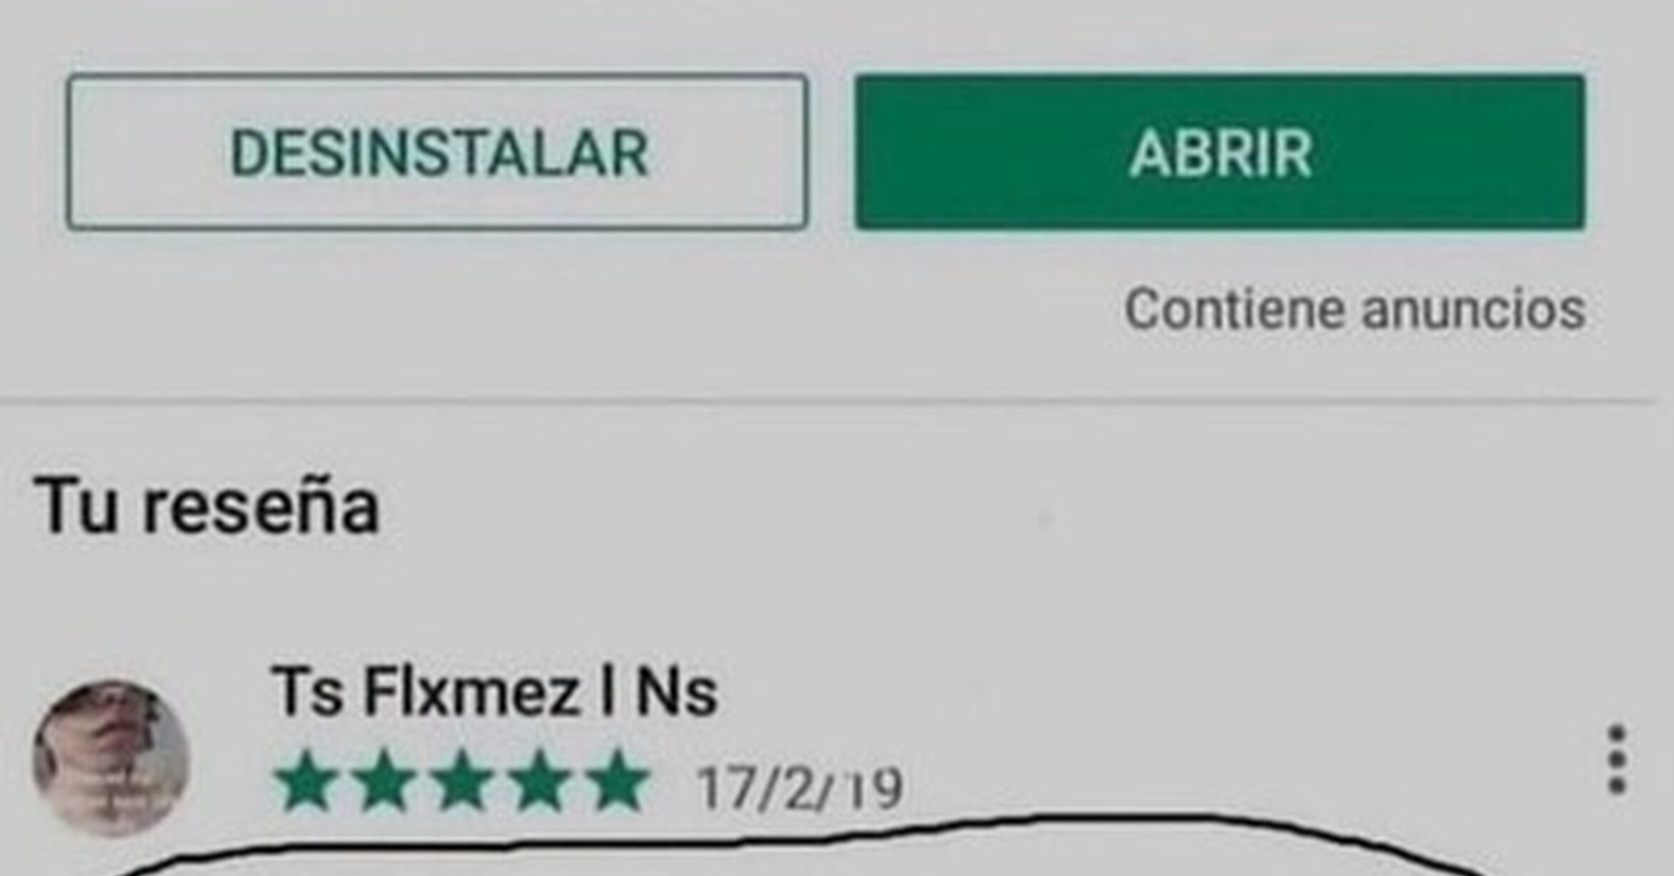Image resolution: width=1674 pixels, height=876 pixels.
Task: Click the review date 17/2/19
Action: [x=800, y=789]
